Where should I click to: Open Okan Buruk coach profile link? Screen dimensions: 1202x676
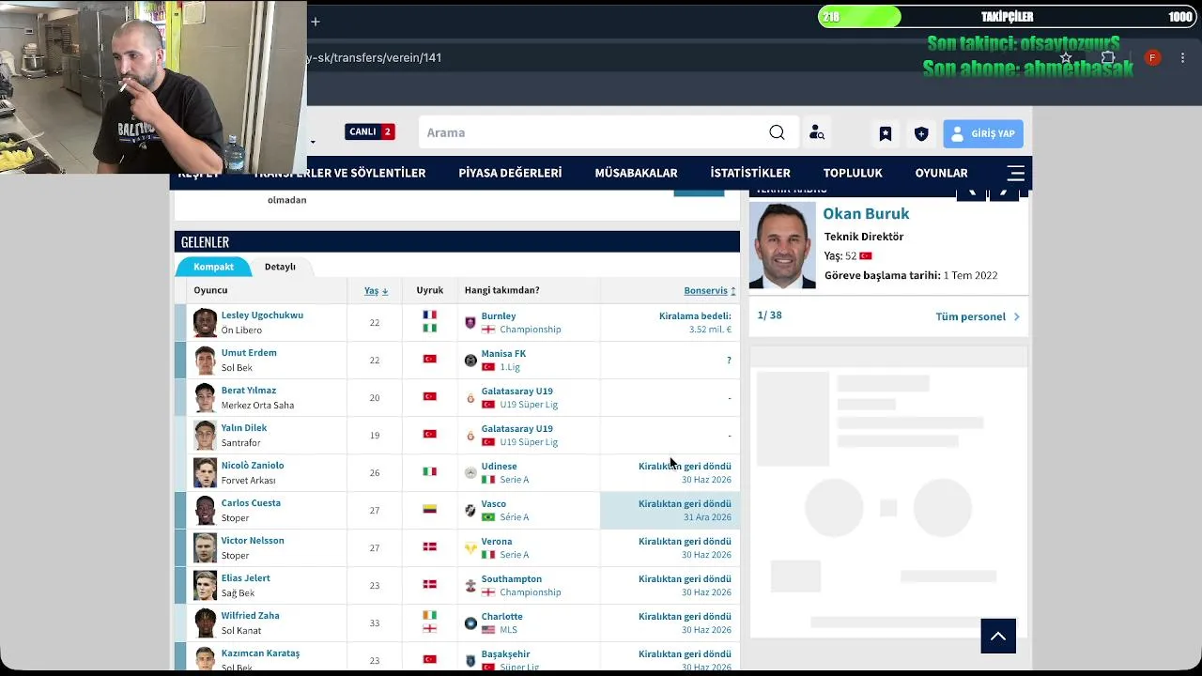[866, 214]
